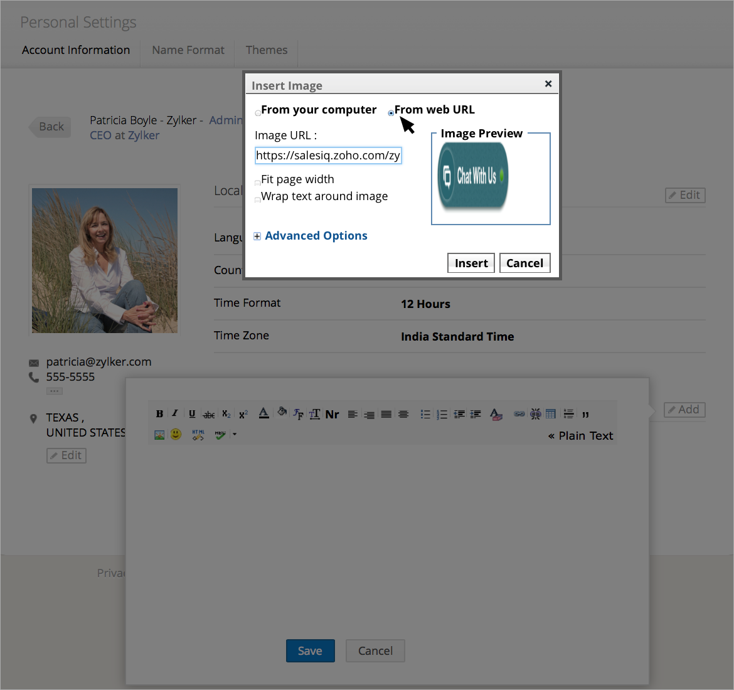
Task: Switch to the Name Format tab
Action: click(x=188, y=50)
